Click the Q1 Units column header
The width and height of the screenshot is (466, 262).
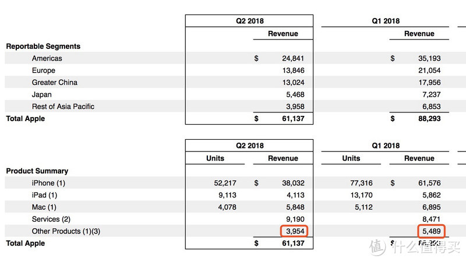pyautogui.click(x=351, y=158)
